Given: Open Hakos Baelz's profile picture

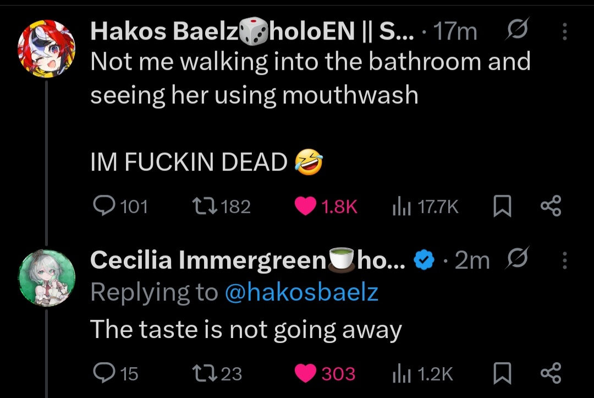Looking at the screenshot, I should [46, 48].
